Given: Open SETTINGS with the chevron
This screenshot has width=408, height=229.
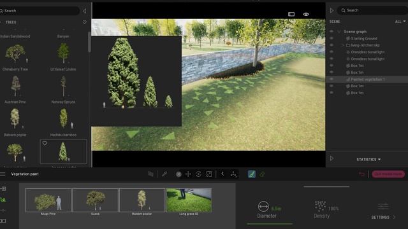Looking at the screenshot, I should [394, 217].
